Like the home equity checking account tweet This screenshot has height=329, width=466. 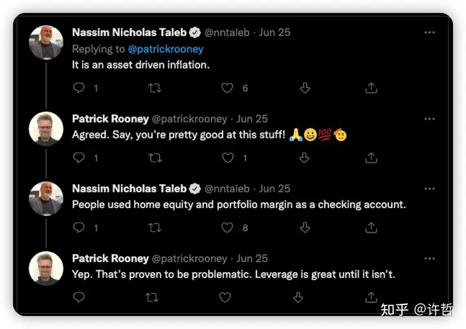[x=227, y=228]
